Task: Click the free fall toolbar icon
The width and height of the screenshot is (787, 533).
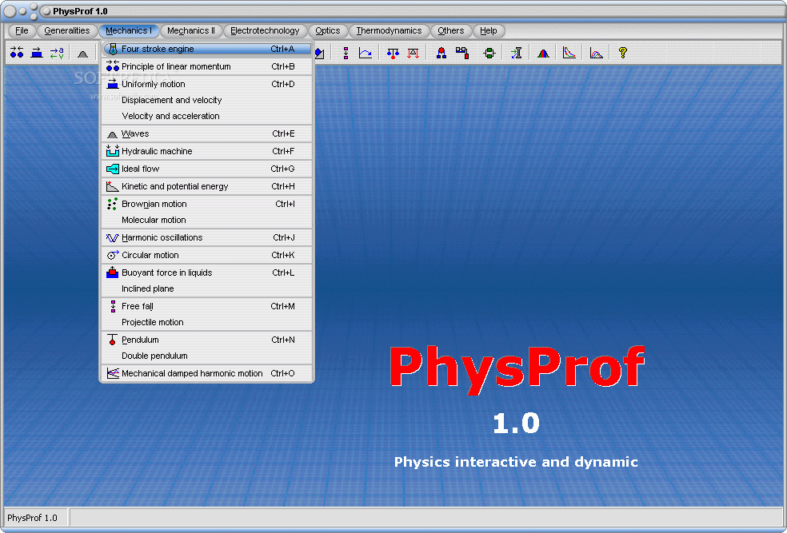Action: point(346,53)
